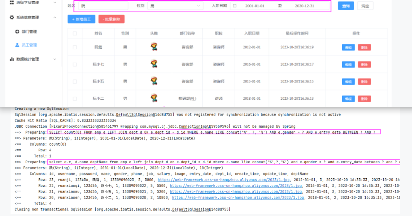Click the 系统信息管理 gear icon
This screenshot has width=412, height=216.
[12, 17]
